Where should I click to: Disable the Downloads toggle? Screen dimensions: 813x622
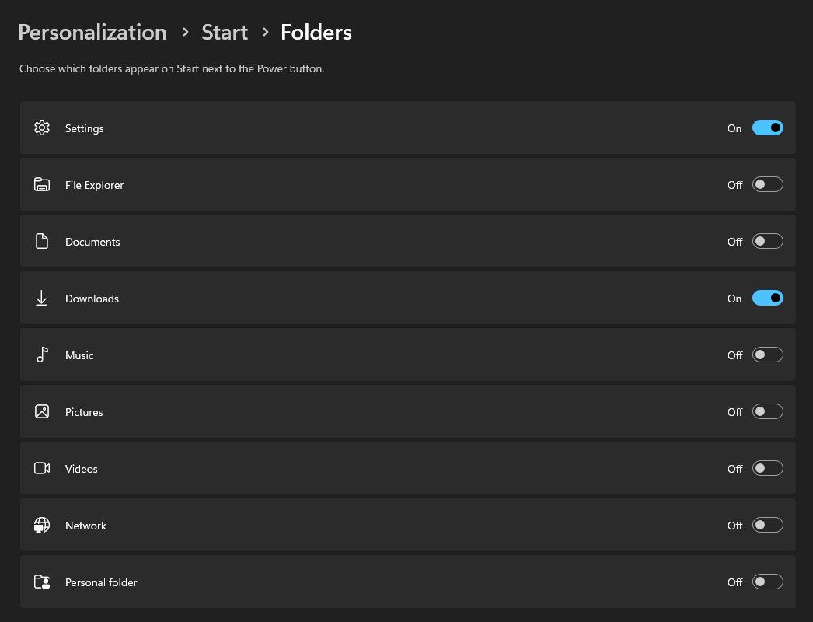(767, 299)
